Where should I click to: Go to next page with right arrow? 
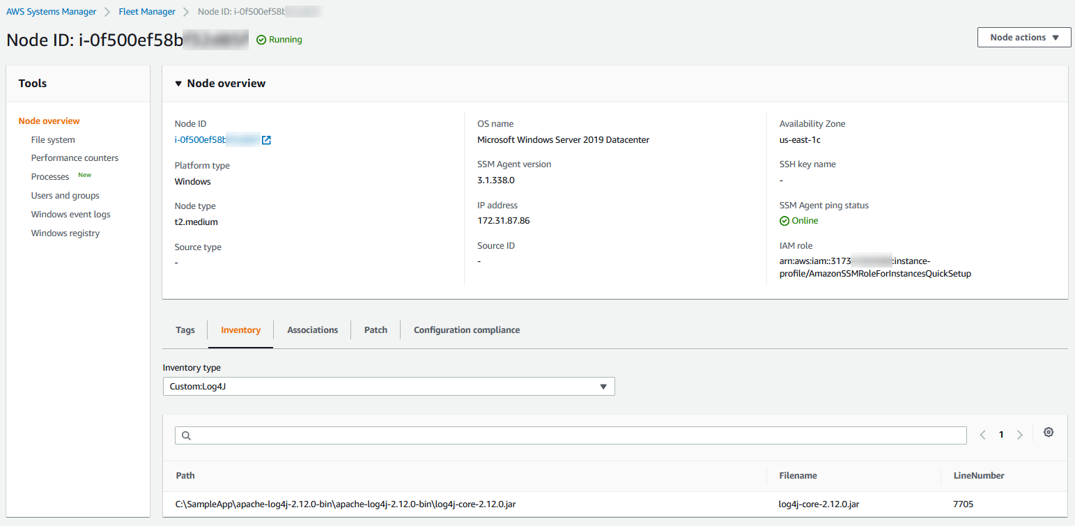(x=1019, y=434)
